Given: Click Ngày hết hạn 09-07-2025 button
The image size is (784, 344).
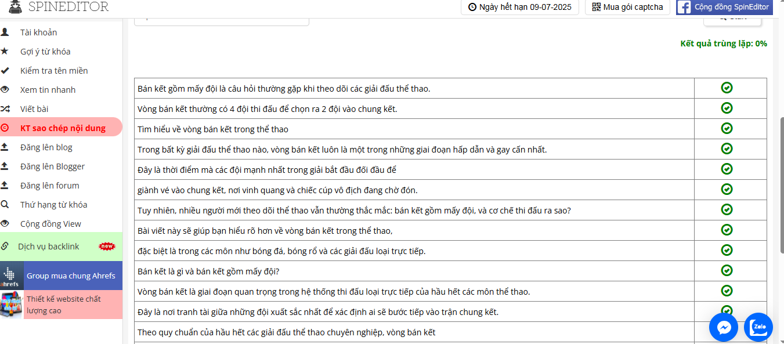Looking at the screenshot, I should [520, 7].
